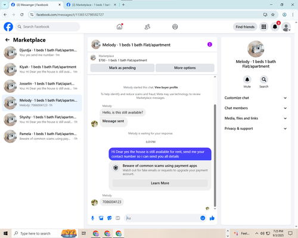The height and width of the screenshot is (238, 298).
Task: Open account avatar menu
Action: click(286, 27)
